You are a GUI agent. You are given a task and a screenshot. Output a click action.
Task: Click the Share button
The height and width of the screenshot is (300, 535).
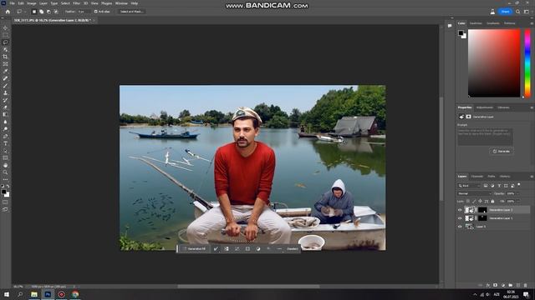coord(505,12)
